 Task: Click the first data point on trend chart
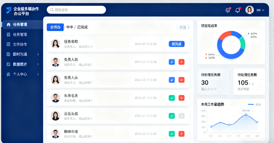211,127
